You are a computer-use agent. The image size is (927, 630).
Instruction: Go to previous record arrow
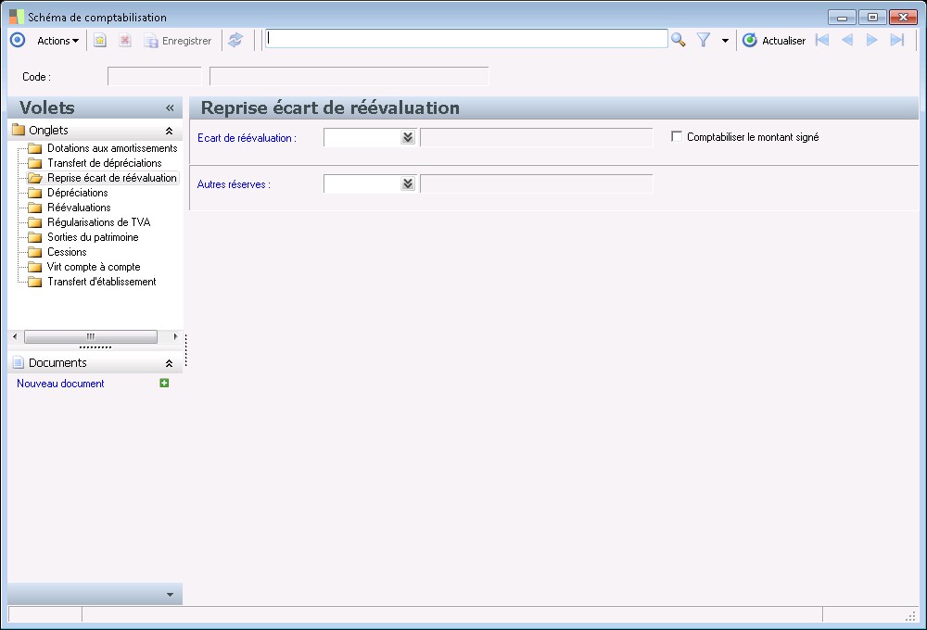click(x=847, y=40)
